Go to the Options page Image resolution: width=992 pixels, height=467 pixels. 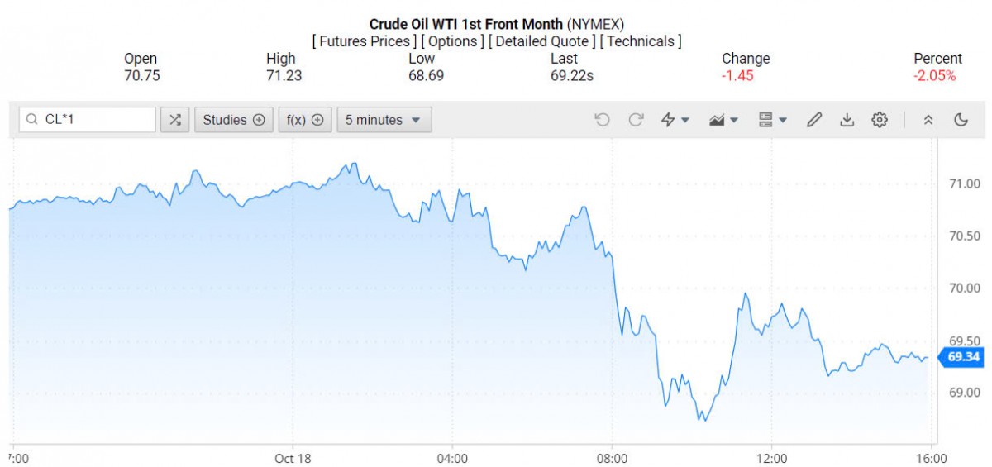coord(453,41)
